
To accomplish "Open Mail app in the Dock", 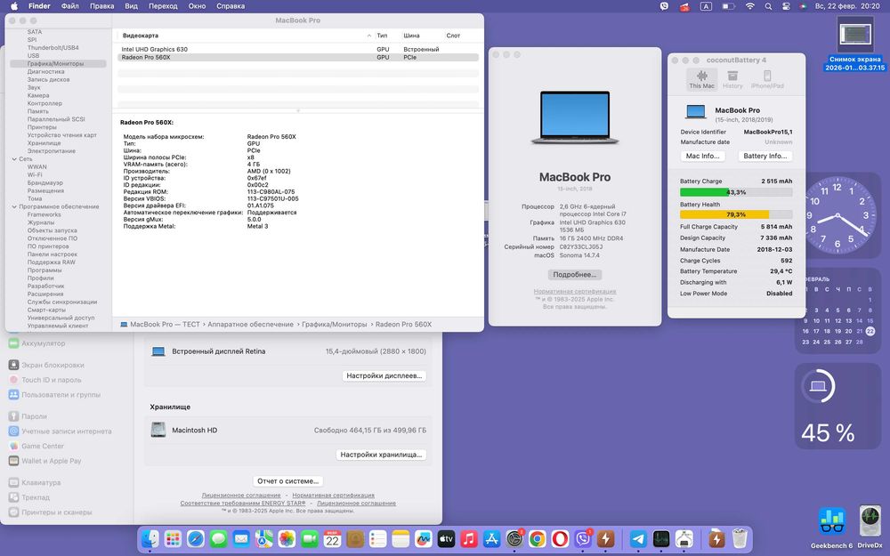I will tap(241, 538).
